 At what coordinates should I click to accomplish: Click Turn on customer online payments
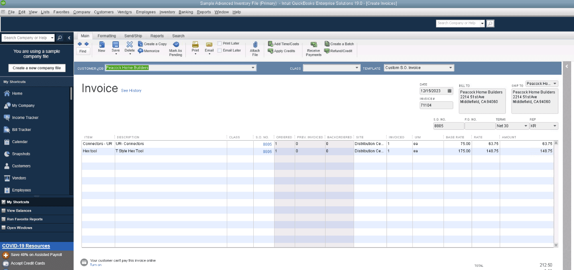pyautogui.click(x=95, y=265)
